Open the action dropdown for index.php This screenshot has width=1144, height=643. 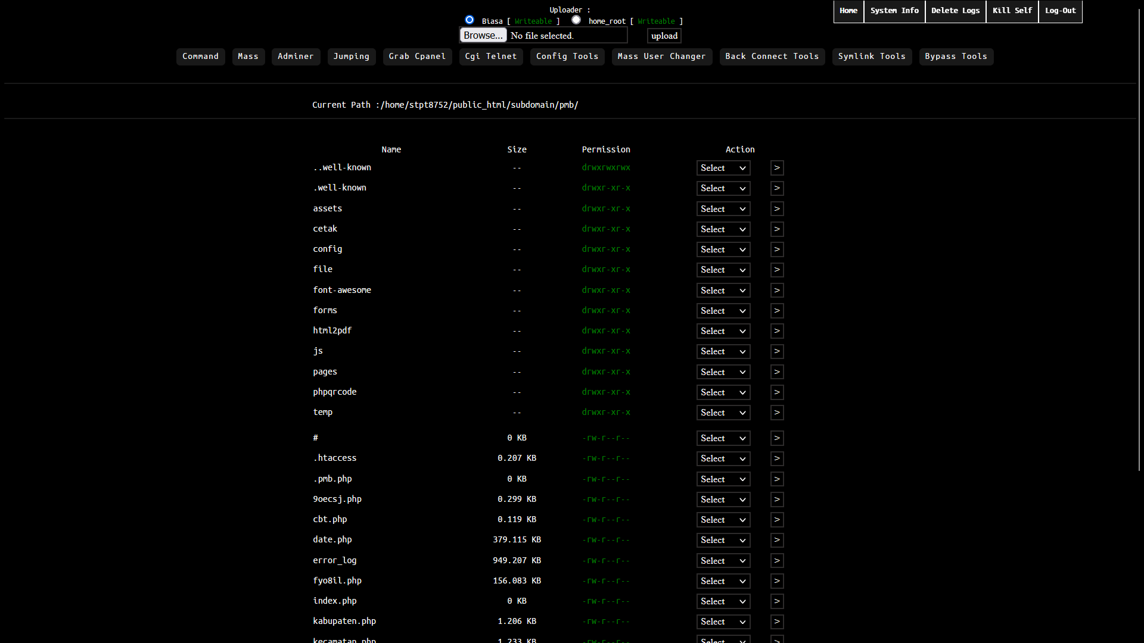click(x=723, y=601)
